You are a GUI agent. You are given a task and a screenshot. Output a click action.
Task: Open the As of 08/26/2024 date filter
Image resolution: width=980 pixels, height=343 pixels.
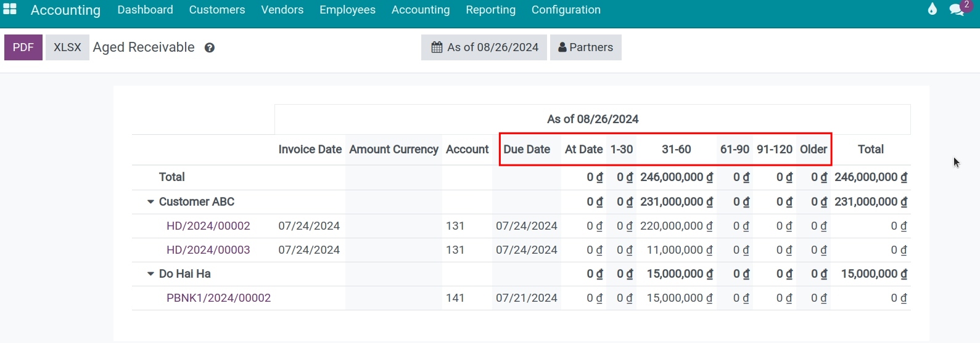[x=484, y=47]
